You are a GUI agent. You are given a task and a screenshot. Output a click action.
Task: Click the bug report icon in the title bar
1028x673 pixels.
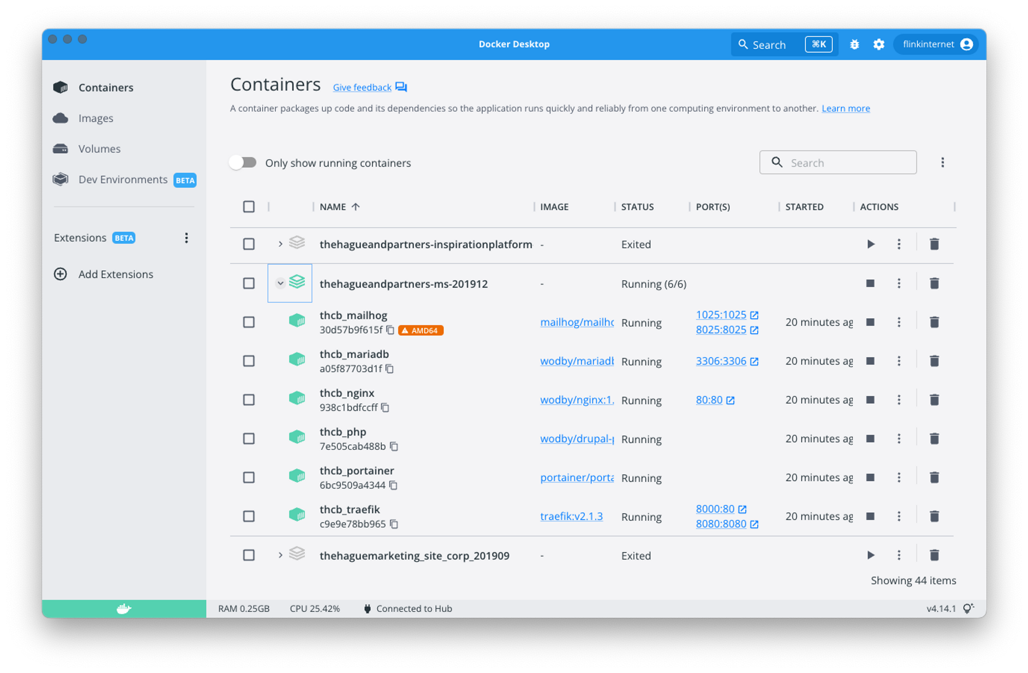point(854,44)
